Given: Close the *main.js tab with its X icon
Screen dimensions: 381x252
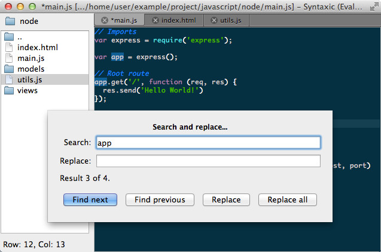Looking at the screenshot, I should point(105,20).
